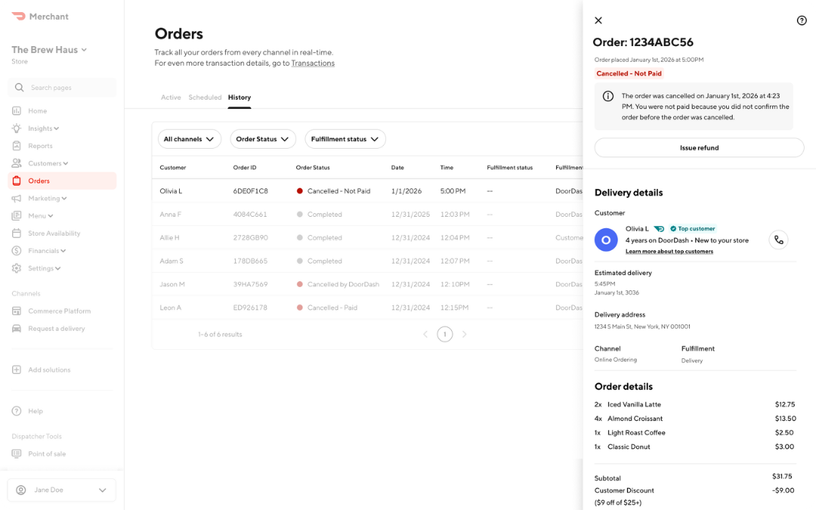Click the Point of sale icon

15,453
